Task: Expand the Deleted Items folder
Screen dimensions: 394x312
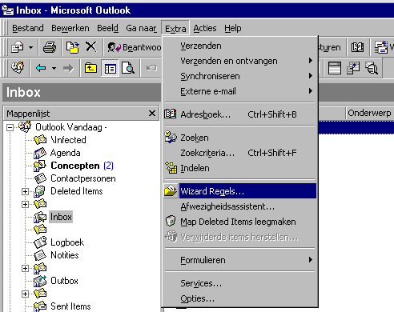Action: (x=25, y=191)
